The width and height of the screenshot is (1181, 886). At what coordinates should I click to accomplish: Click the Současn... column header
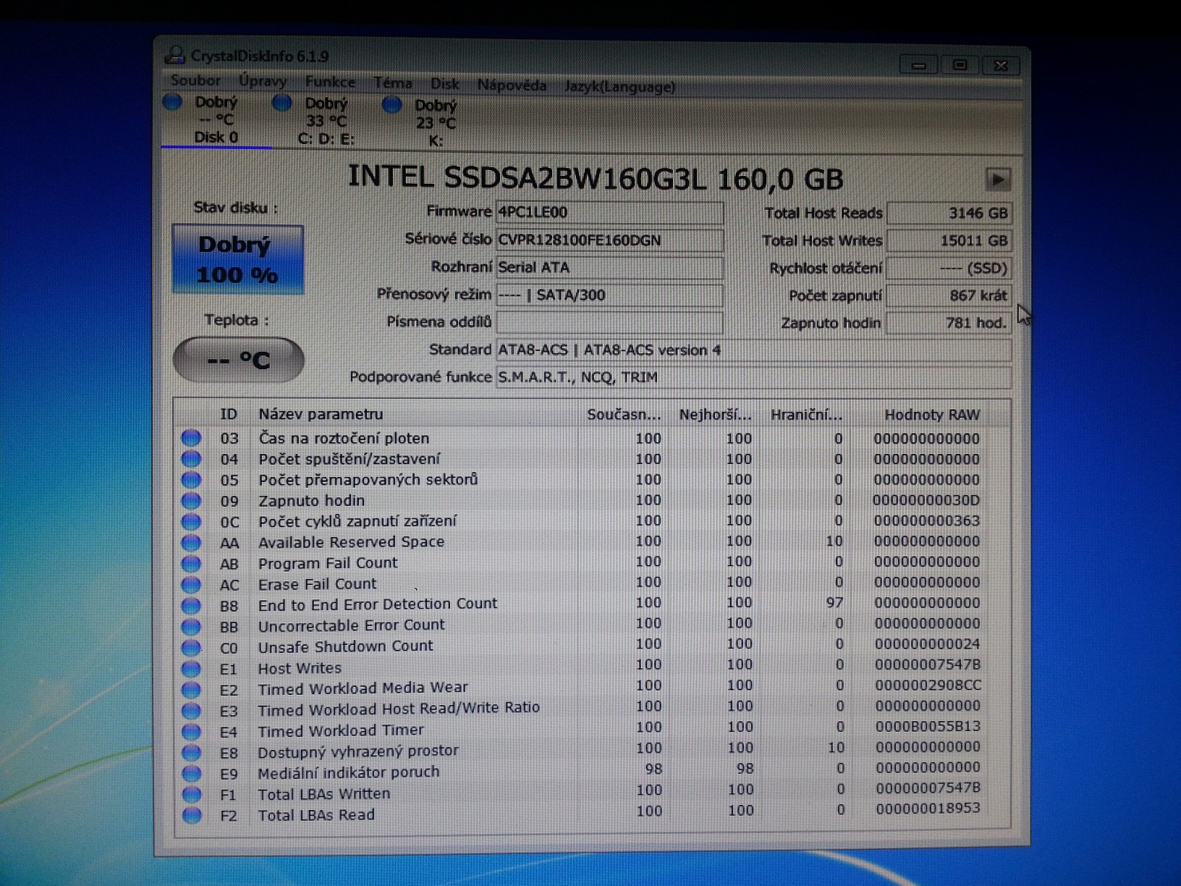coord(624,415)
